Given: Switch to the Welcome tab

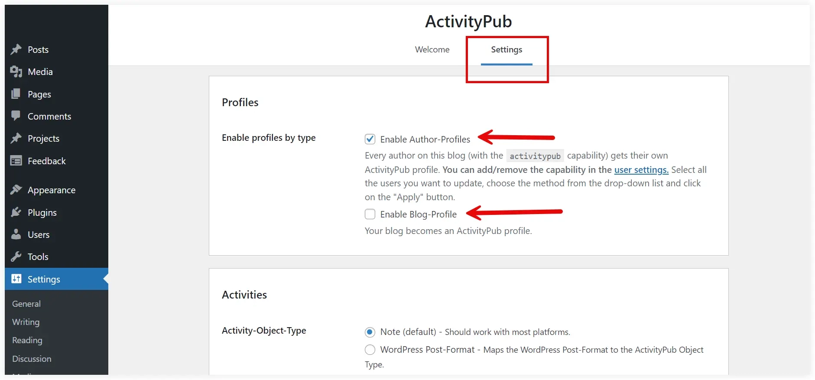Looking at the screenshot, I should click(x=432, y=49).
